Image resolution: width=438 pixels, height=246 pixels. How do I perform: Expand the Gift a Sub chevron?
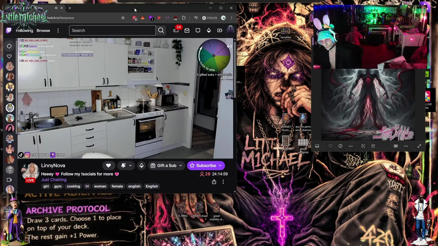coord(181,165)
